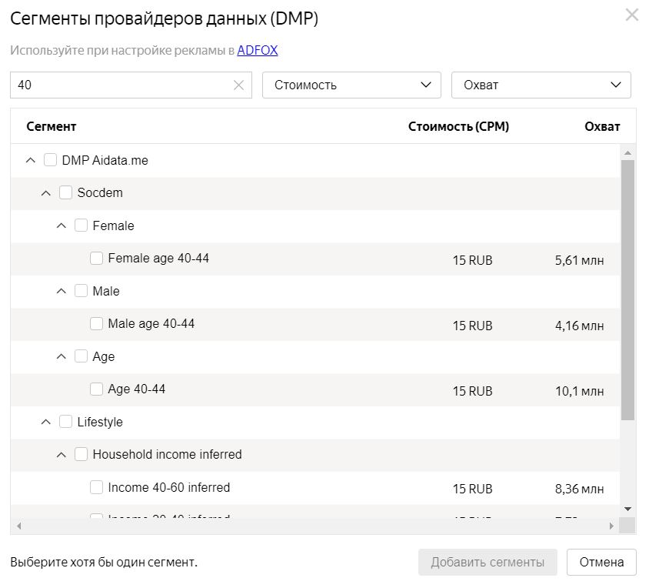Screen dimensions: 649x588
Task: Tick the Household income inferred checkbox
Action: [81, 455]
